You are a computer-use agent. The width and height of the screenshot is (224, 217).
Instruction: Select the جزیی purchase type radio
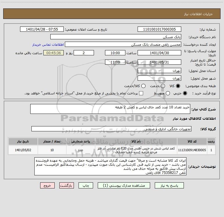pyautogui.click(x=185, y=93)
